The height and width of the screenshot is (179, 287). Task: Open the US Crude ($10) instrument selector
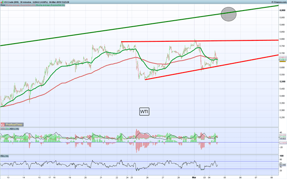click(x=11, y=2)
